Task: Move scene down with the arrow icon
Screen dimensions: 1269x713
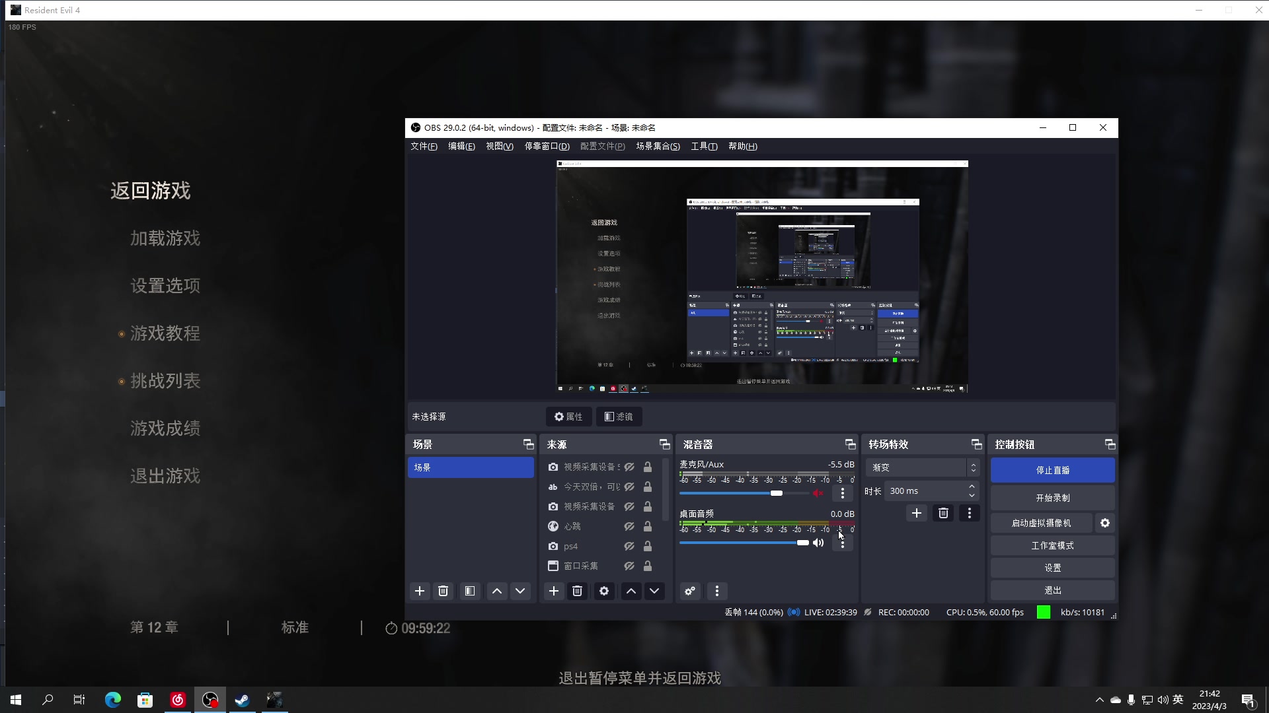Action: (x=520, y=591)
